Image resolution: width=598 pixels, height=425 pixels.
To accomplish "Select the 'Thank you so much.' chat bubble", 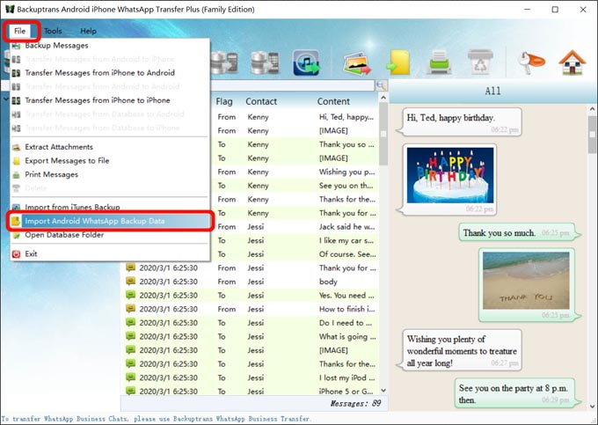I will 519,232.
